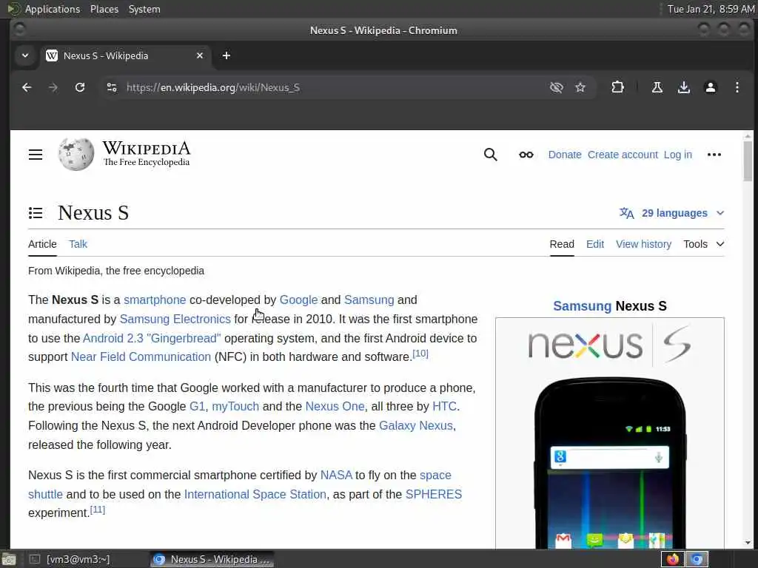This screenshot has width=758, height=568.
Task: Follow the HTC link
Action: [444, 406]
